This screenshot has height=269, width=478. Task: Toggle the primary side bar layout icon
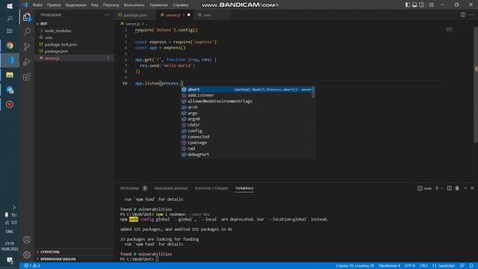pos(408,5)
